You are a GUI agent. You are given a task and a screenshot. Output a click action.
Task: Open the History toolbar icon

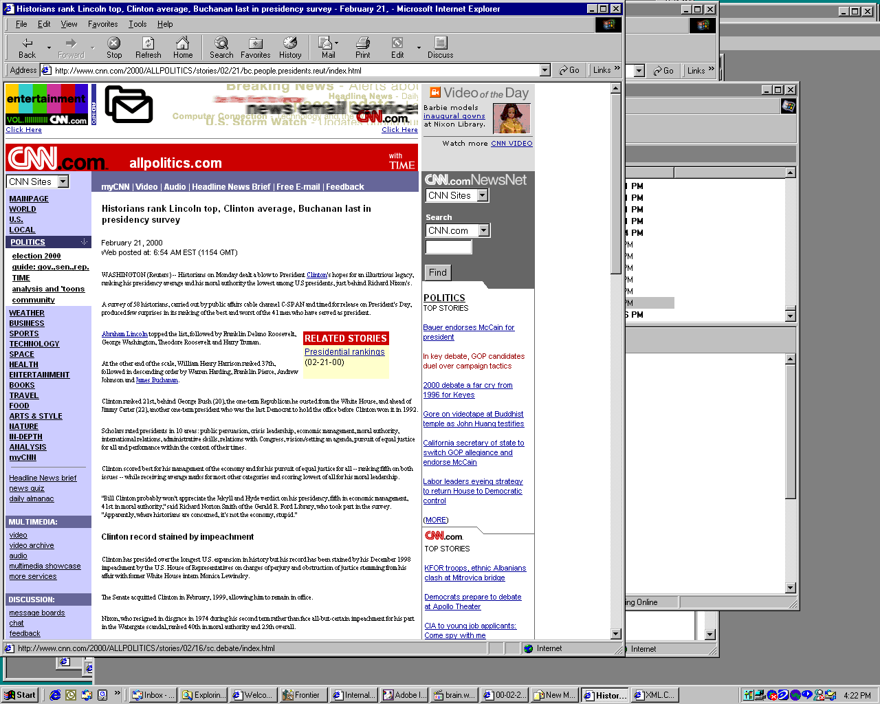(290, 47)
